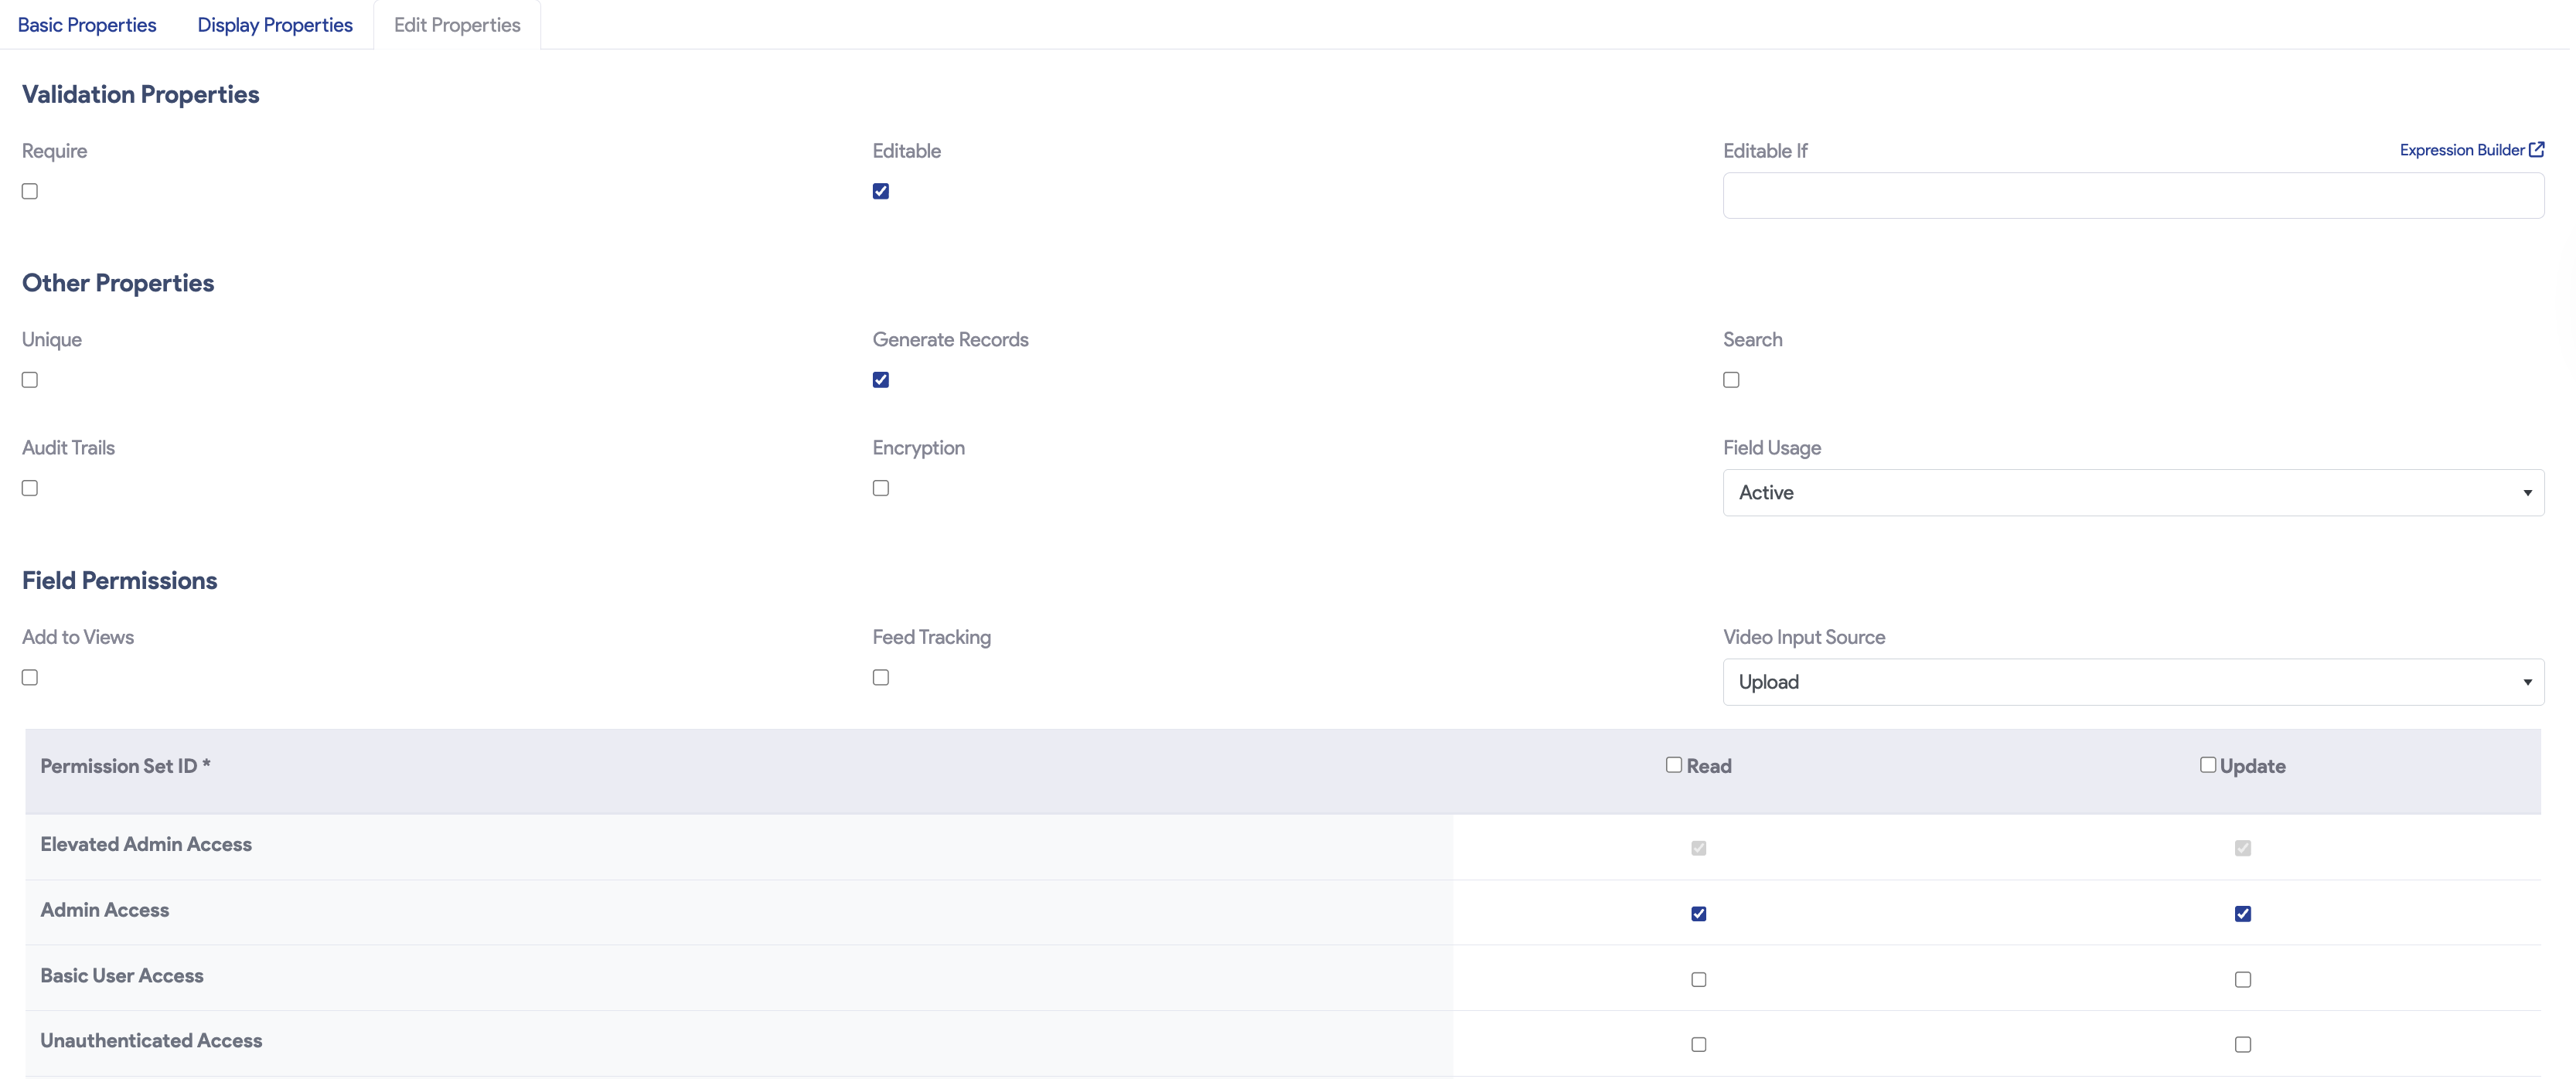Check the Add to Views checkbox
This screenshot has height=1079, width=2576.
(29, 677)
